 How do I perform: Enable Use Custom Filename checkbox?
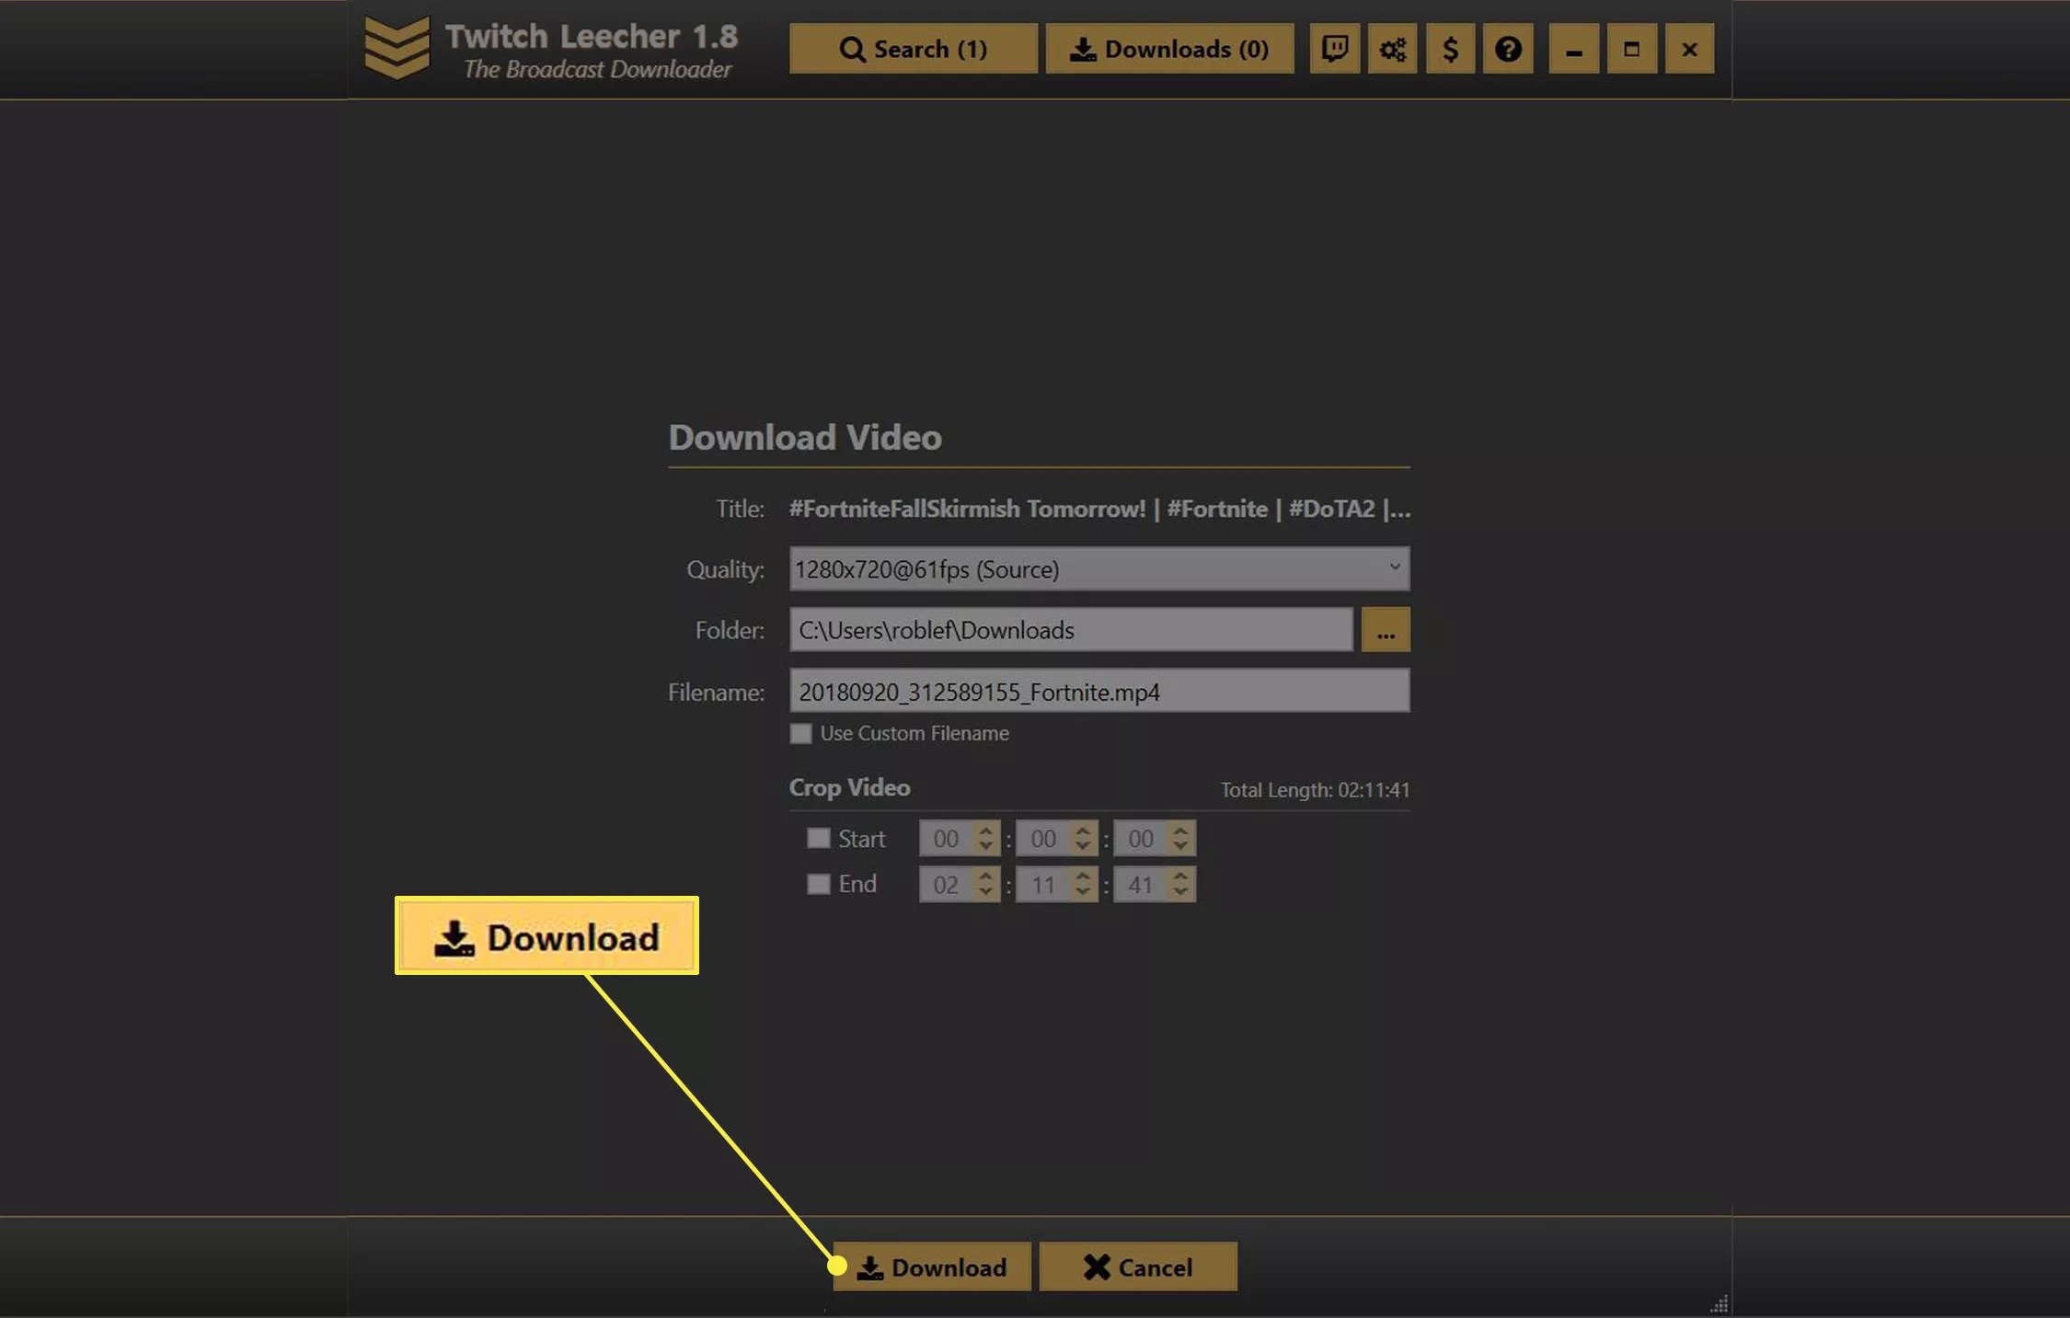point(801,734)
